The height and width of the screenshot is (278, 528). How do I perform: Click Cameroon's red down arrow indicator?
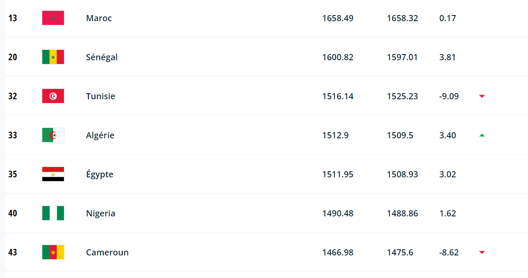(482, 253)
